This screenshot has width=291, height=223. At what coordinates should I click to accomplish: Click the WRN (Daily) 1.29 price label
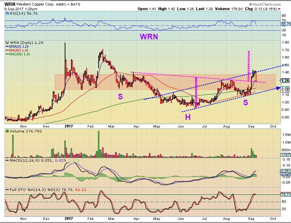[x=27, y=43]
